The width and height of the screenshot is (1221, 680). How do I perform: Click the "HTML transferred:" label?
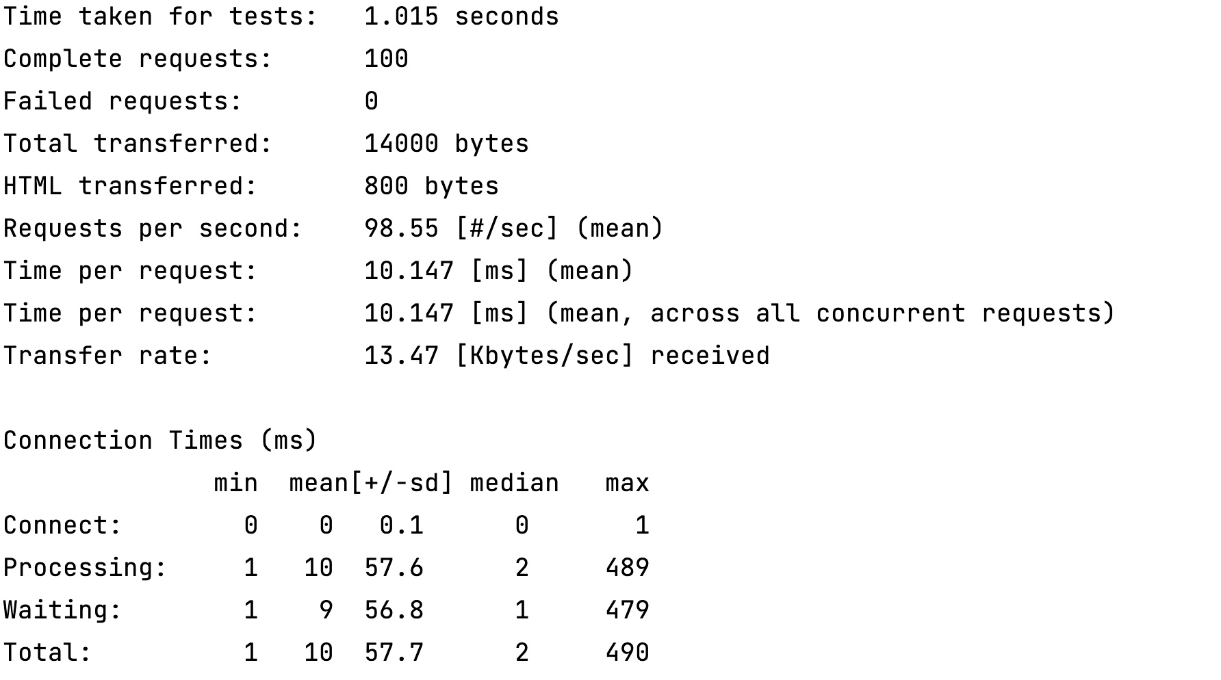(130, 186)
